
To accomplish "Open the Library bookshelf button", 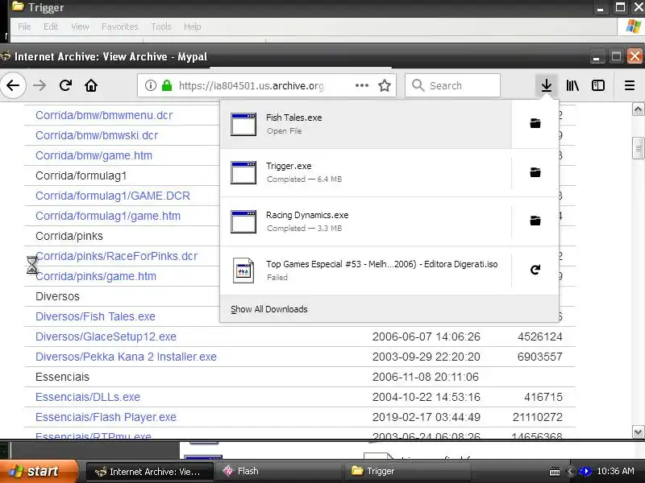I will pos(572,85).
